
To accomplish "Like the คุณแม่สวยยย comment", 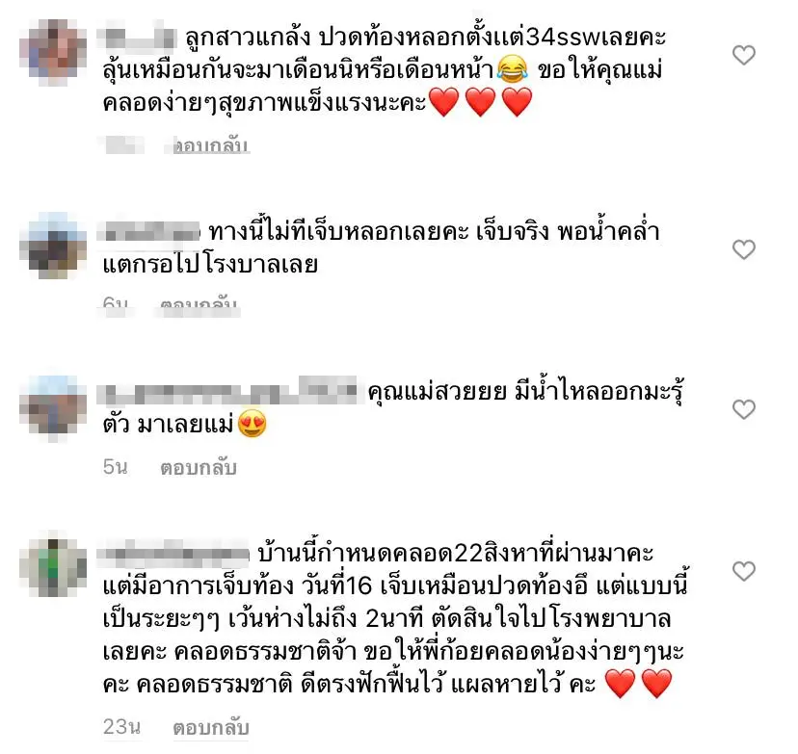I will tap(743, 409).
